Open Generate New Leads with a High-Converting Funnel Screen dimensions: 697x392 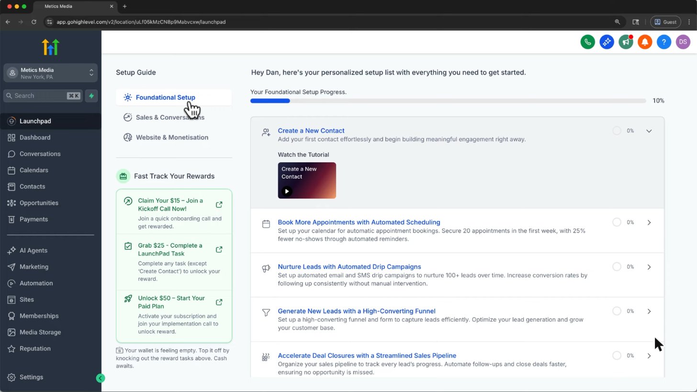[357, 311]
